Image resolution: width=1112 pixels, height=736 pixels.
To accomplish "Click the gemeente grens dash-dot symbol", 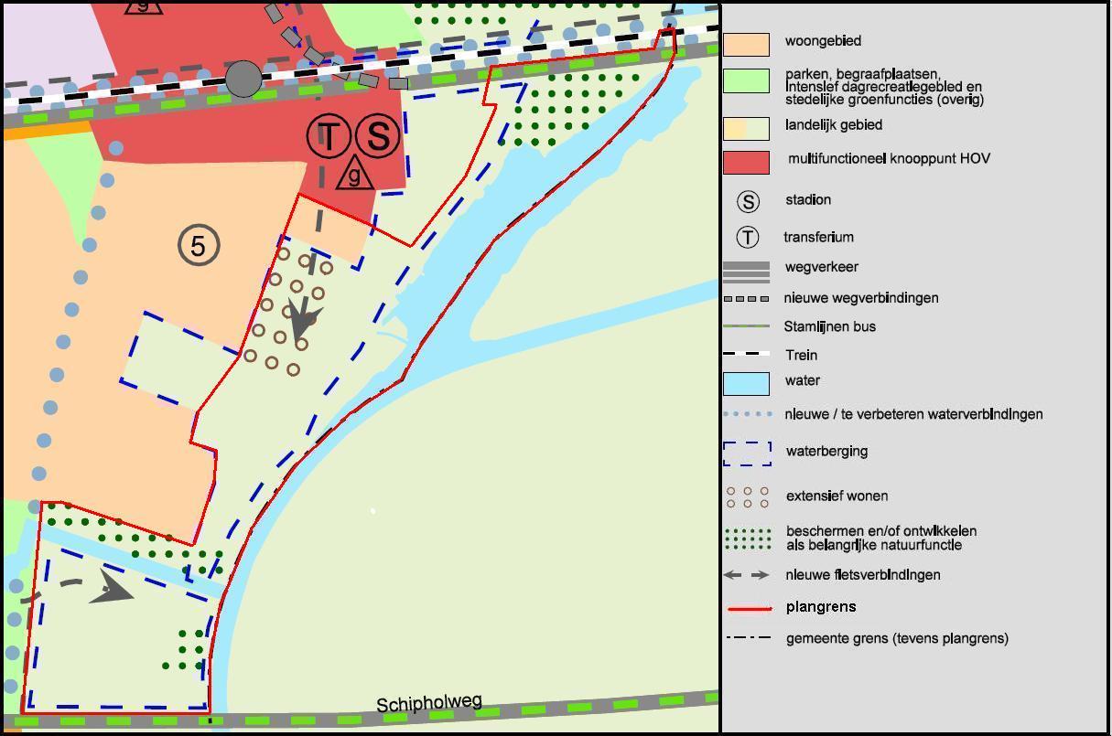I will 748,637.
